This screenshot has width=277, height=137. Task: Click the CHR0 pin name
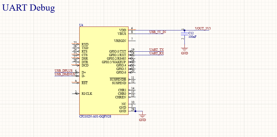(x=122, y=94)
